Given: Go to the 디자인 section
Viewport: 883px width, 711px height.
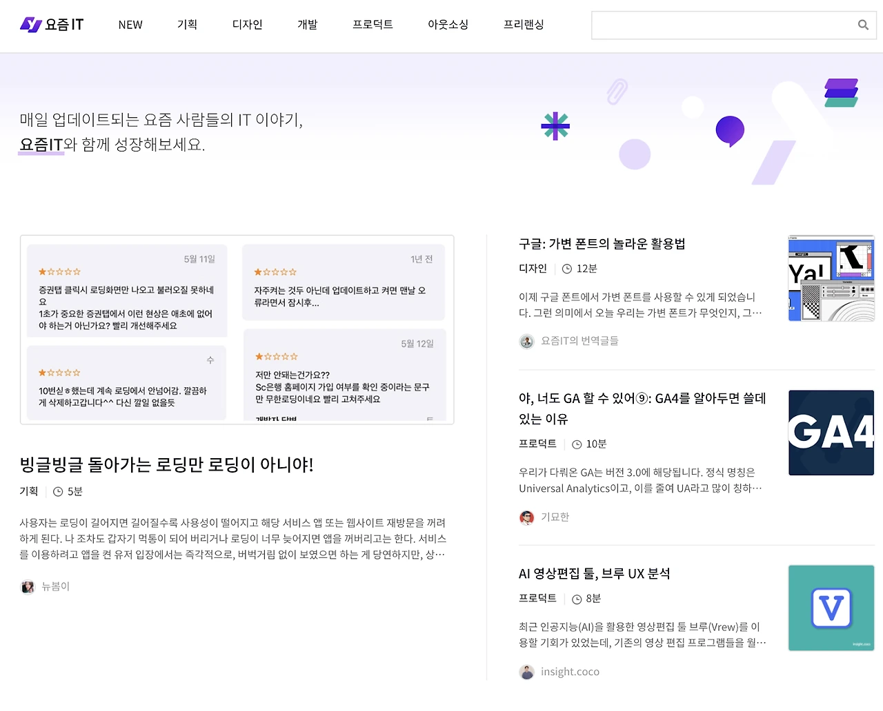Looking at the screenshot, I should point(248,25).
